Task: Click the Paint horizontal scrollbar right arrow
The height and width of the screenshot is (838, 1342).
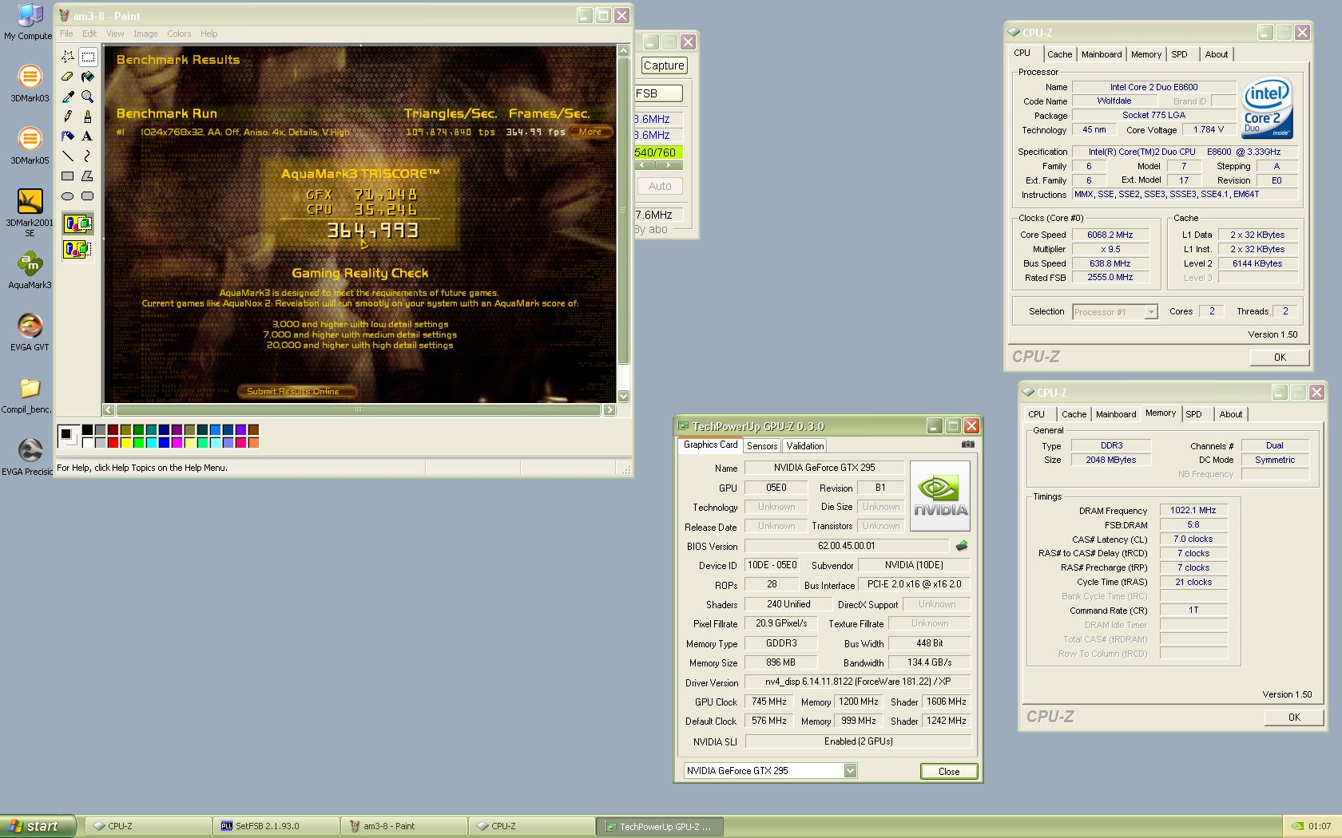Action: [x=609, y=409]
